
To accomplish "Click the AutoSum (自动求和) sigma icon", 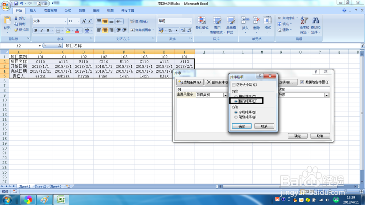I will coord(279,18).
